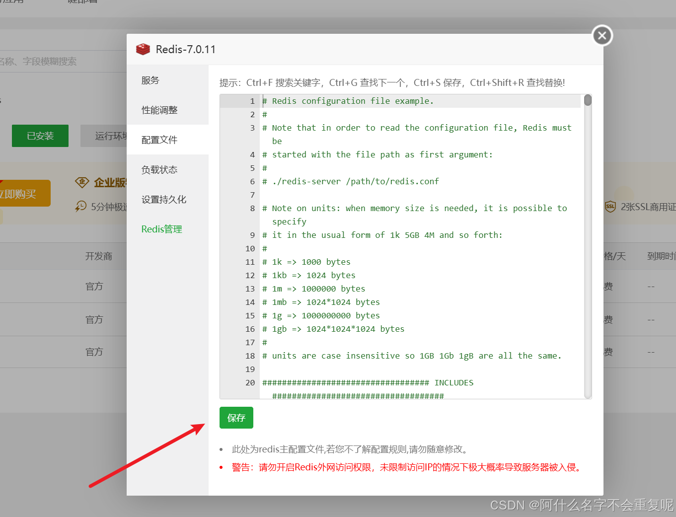Click the 企业版 diamond icon in background
The image size is (676, 517).
(82, 182)
